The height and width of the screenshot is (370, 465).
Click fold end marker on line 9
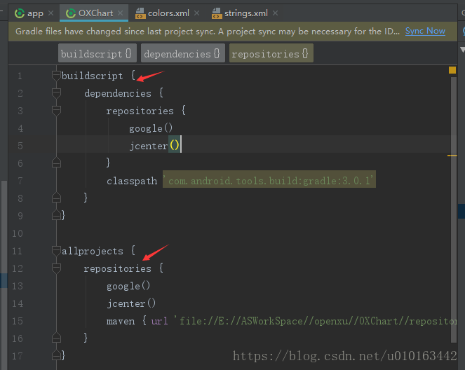point(56,215)
